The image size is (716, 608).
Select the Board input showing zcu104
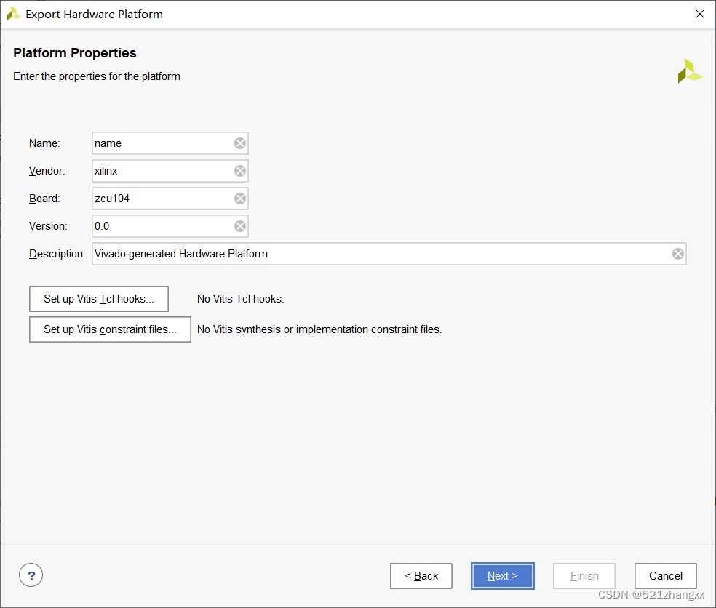(160, 199)
